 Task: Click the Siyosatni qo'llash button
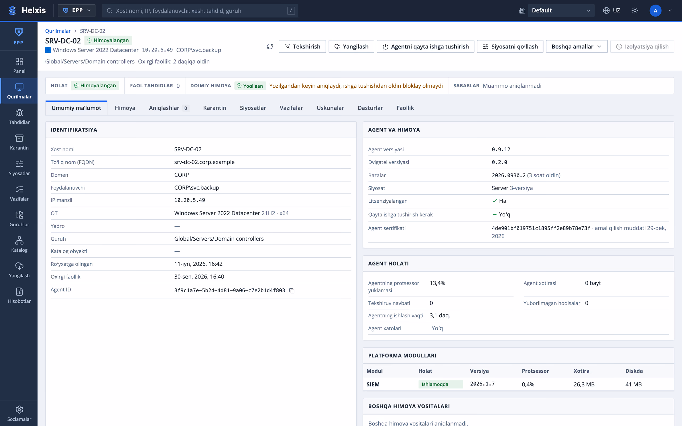pyautogui.click(x=510, y=47)
